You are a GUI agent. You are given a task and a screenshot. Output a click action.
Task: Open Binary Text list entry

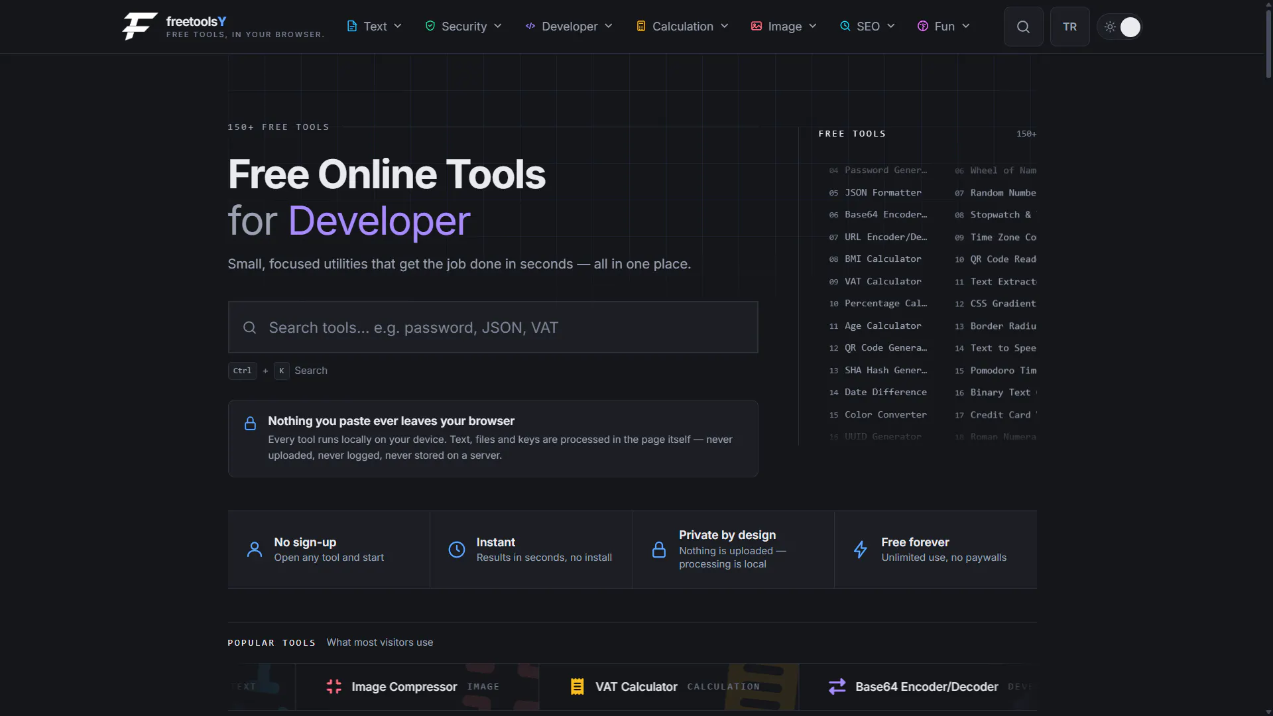(x=996, y=392)
